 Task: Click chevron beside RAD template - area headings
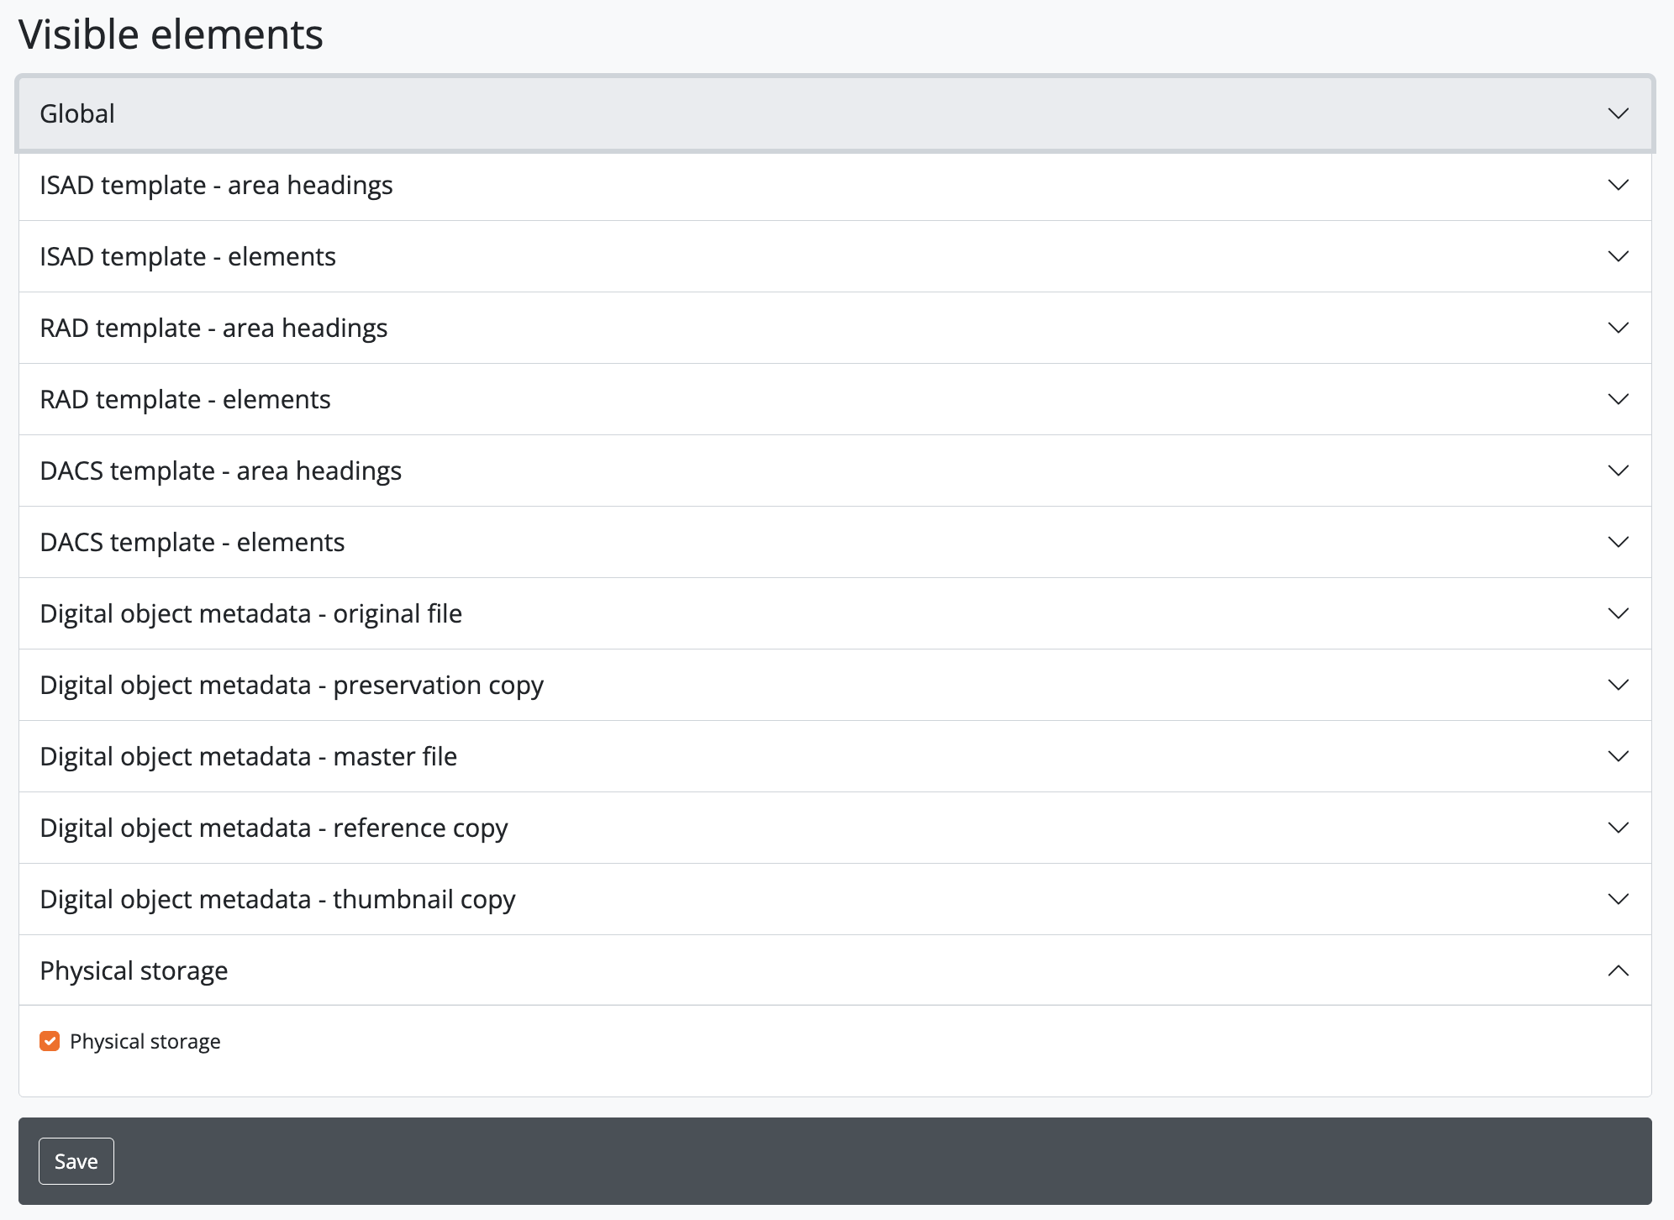coord(1618,328)
